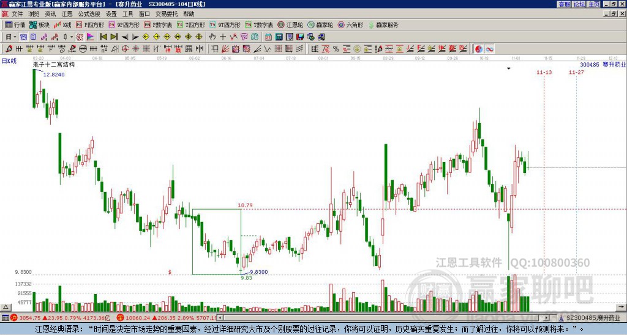Click the 论坛 link button

579,4
